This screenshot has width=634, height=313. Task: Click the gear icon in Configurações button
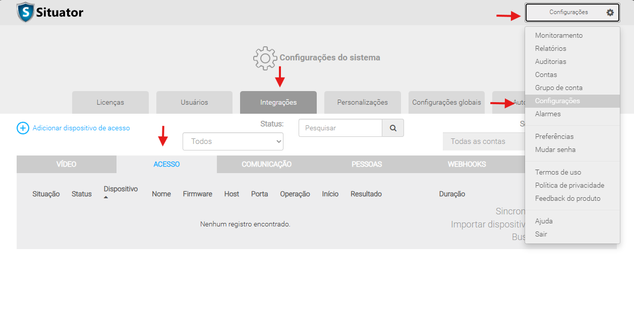pyautogui.click(x=610, y=13)
